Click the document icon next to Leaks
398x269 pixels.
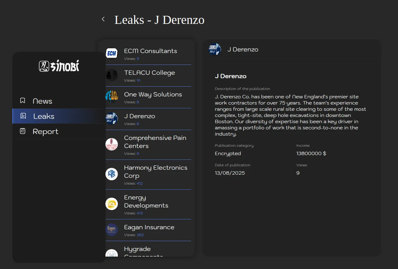(23, 116)
